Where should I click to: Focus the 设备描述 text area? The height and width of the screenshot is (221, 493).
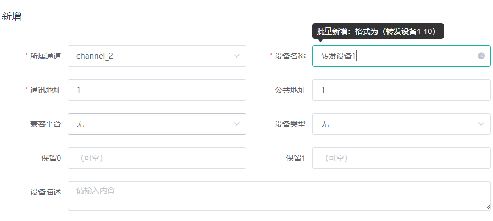tap(279, 196)
